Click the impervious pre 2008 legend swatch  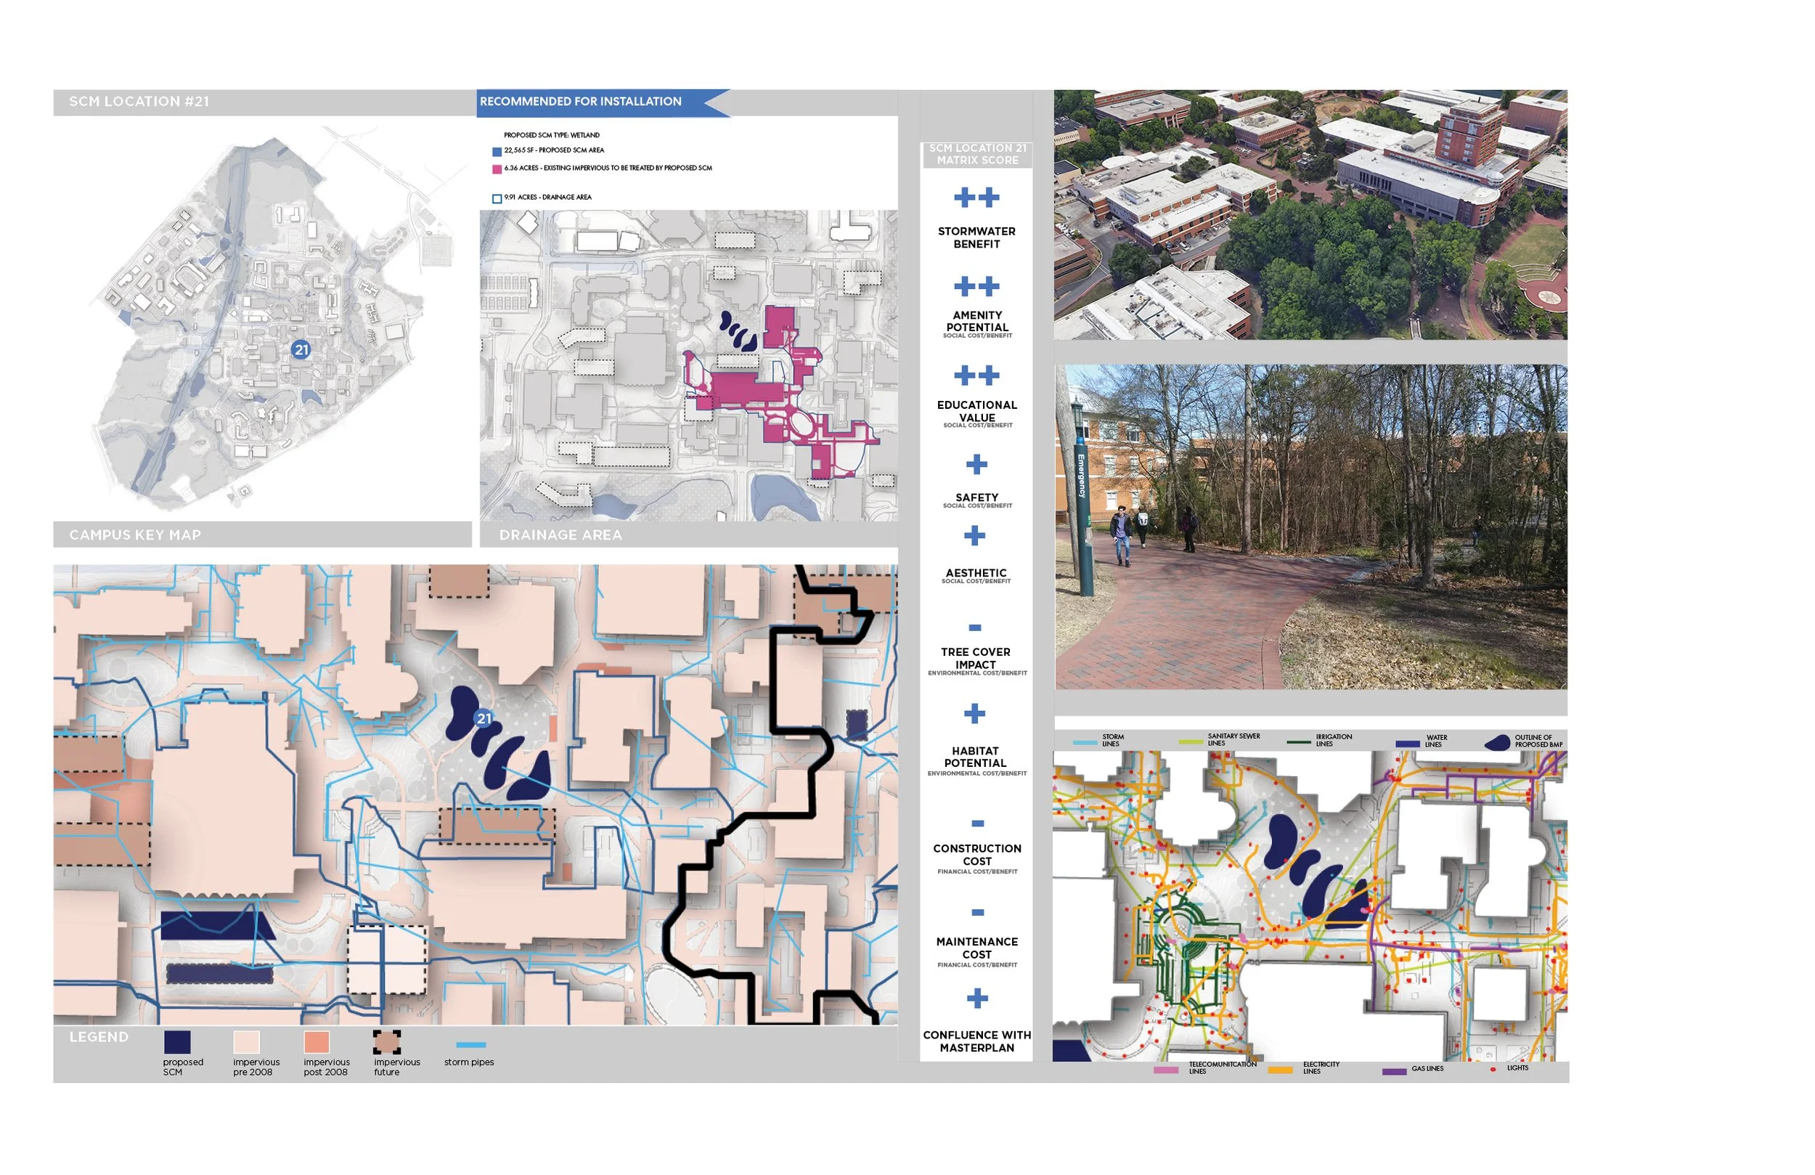click(246, 1042)
